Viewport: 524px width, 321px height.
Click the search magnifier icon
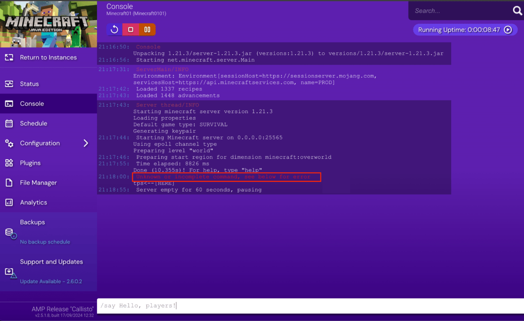pyautogui.click(x=518, y=10)
